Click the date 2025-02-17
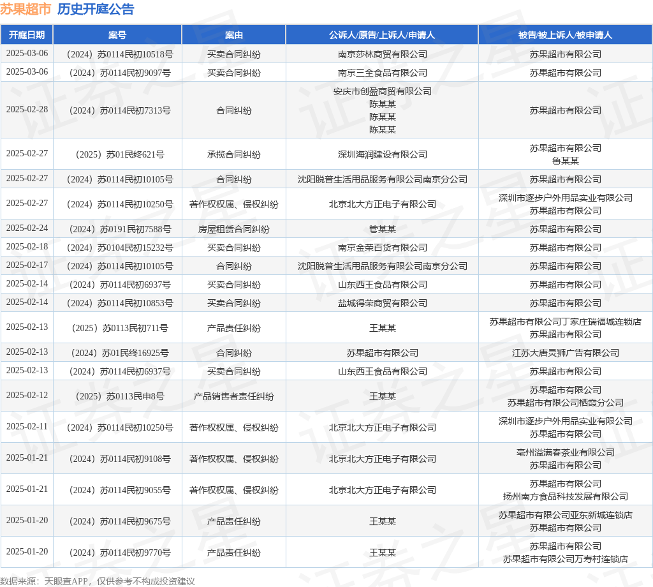The image size is (653, 587). [x=27, y=265]
